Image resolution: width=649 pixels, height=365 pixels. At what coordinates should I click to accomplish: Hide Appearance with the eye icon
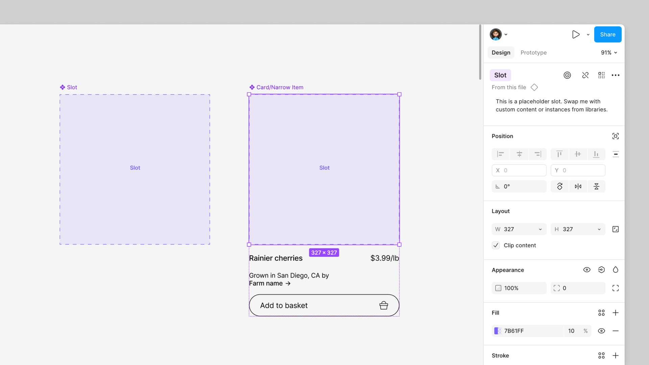pos(587,270)
